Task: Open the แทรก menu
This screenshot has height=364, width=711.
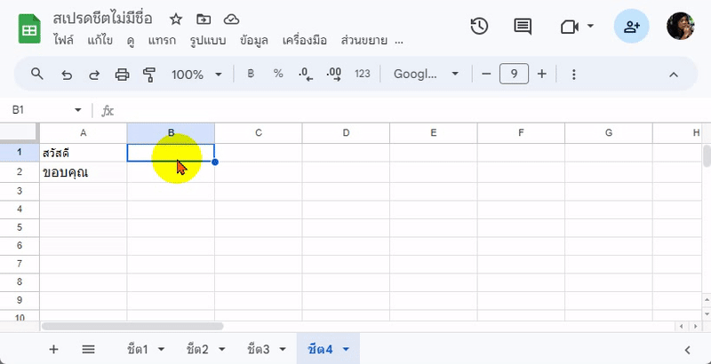Action: click(162, 41)
